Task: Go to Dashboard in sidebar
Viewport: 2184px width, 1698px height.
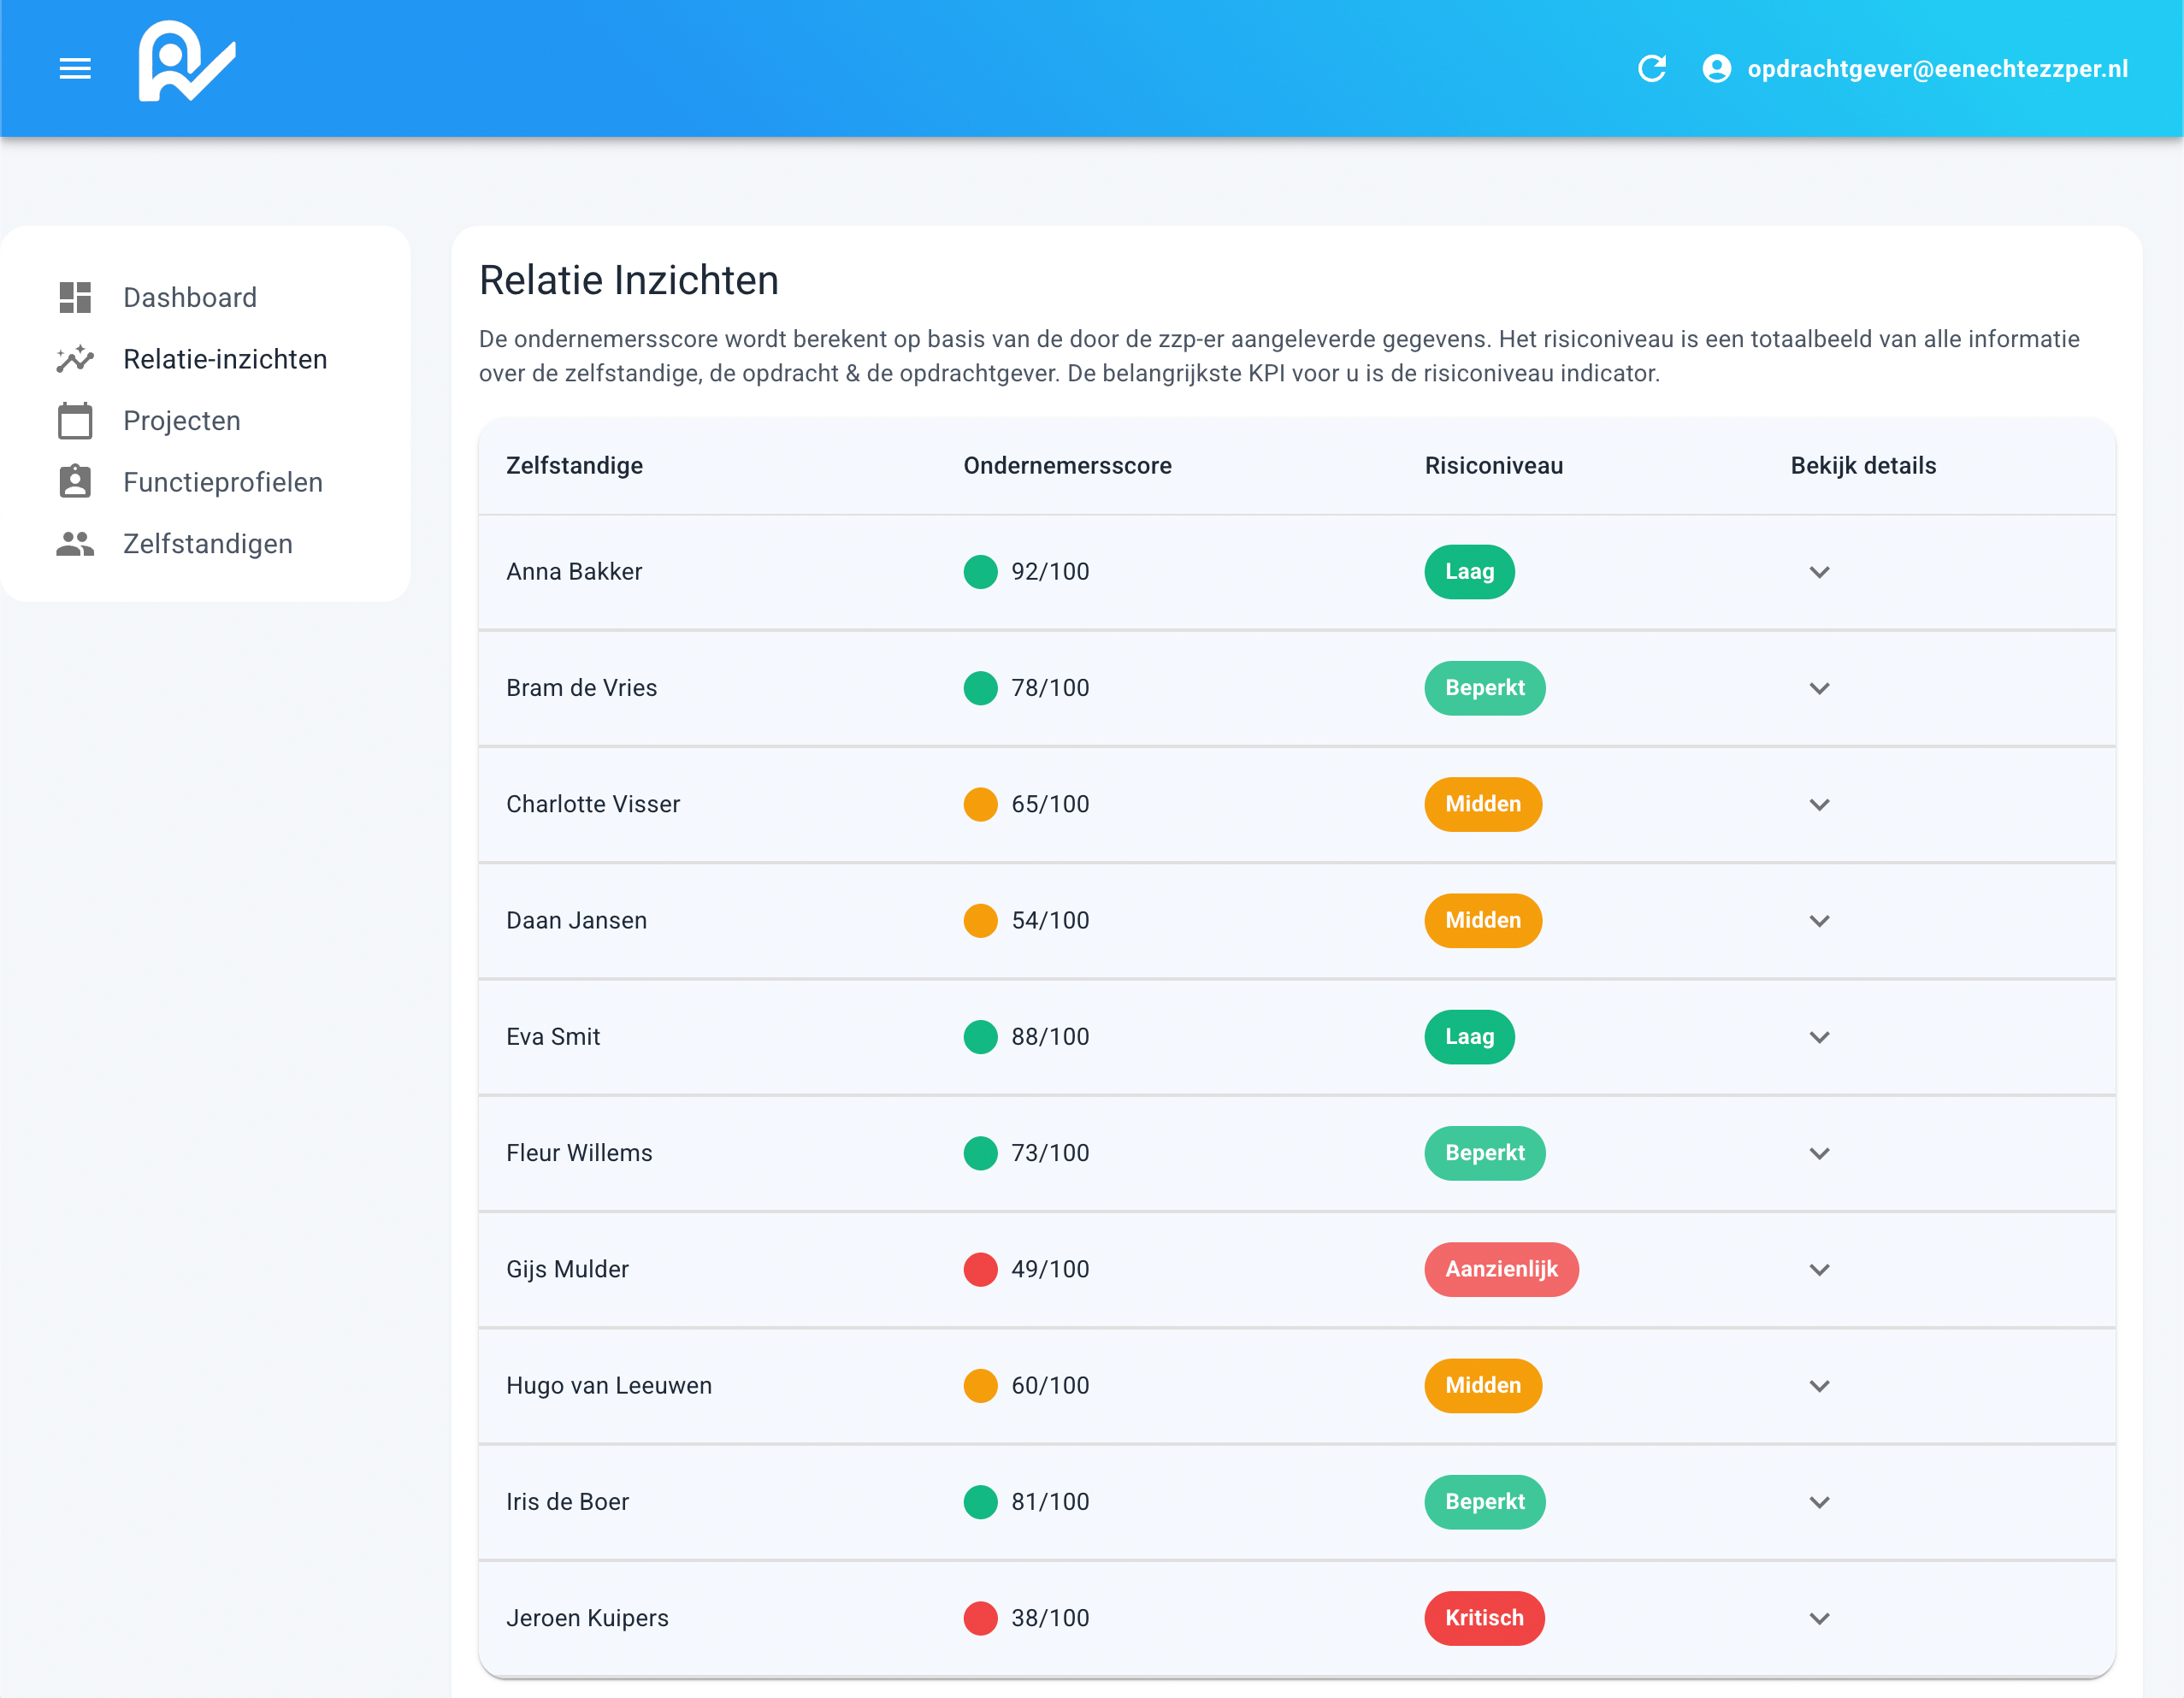Action: (190, 297)
